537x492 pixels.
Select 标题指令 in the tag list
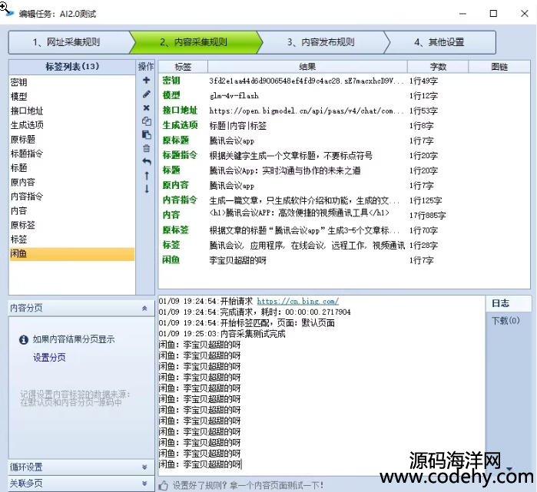(x=72, y=154)
